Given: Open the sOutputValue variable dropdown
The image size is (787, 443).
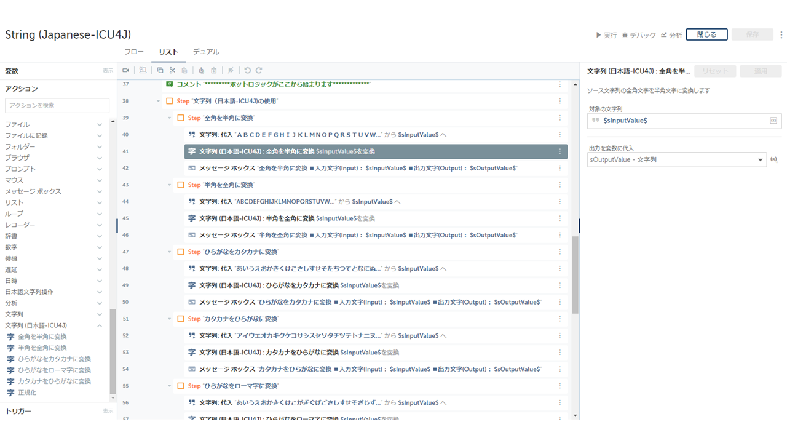Looking at the screenshot, I should [760, 160].
